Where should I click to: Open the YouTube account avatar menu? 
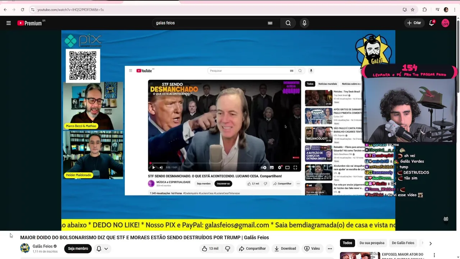[445, 23]
